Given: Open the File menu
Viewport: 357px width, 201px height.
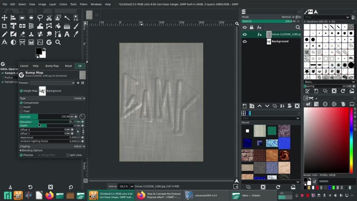Looking at the screenshot, I should pyautogui.click(x=5, y=4).
